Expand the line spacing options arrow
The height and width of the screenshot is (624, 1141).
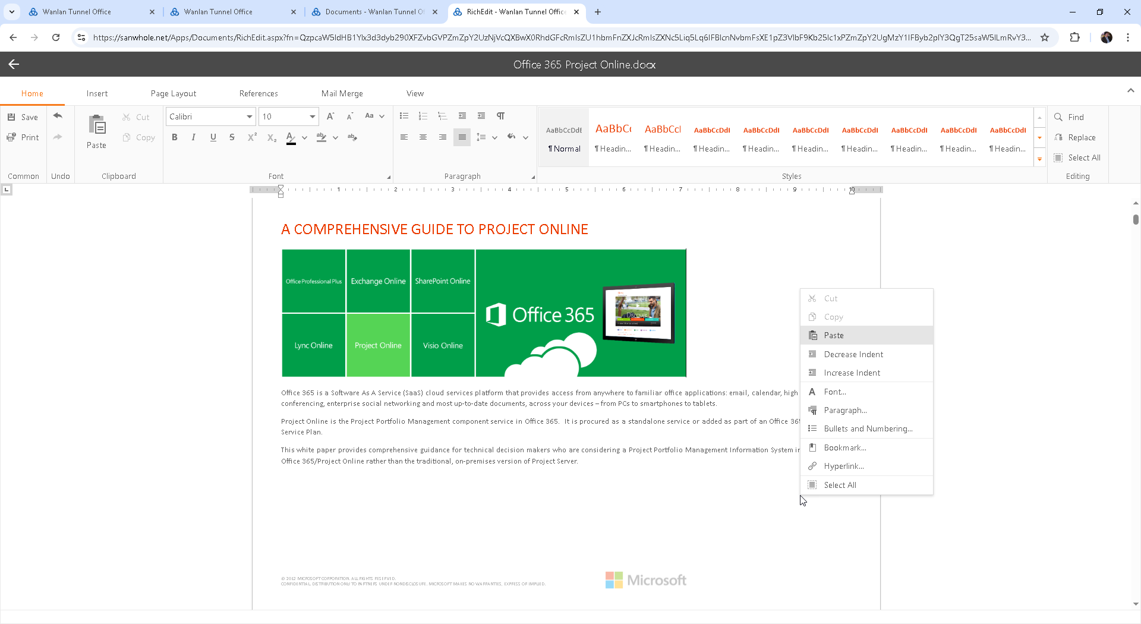494,137
